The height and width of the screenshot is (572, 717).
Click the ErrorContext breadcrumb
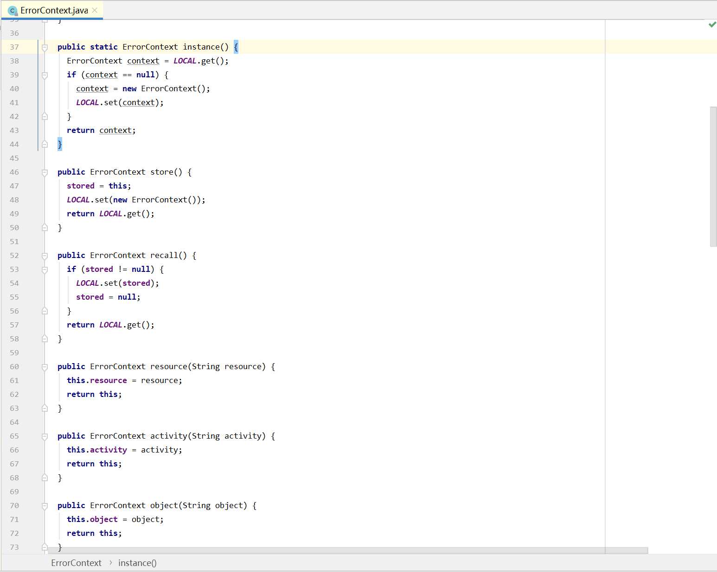pyautogui.click(x=76, y=563)
